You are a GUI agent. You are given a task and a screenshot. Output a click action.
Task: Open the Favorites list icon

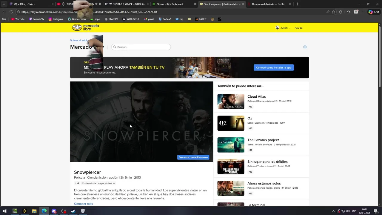click(x=349, y=12)
